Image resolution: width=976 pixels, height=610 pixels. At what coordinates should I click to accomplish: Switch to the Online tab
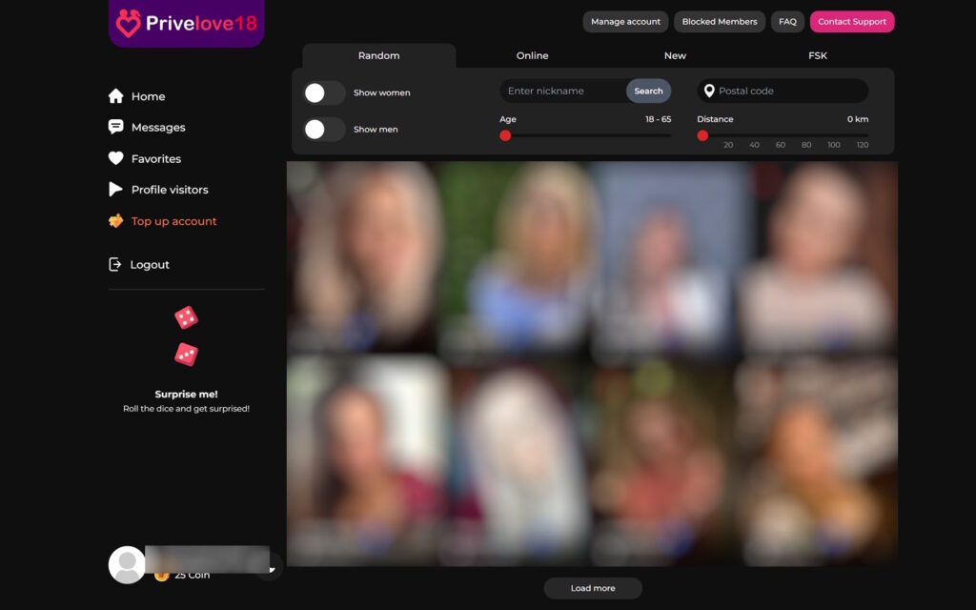tap(532, 56)
